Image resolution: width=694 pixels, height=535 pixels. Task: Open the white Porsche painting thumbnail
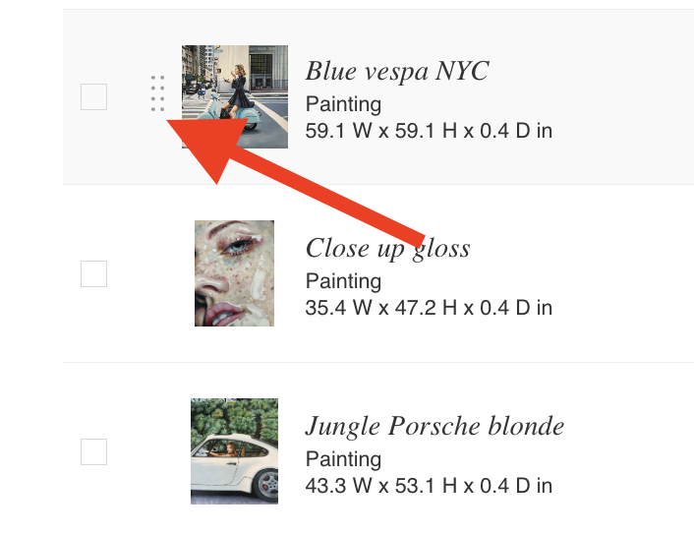pos(235,451)
